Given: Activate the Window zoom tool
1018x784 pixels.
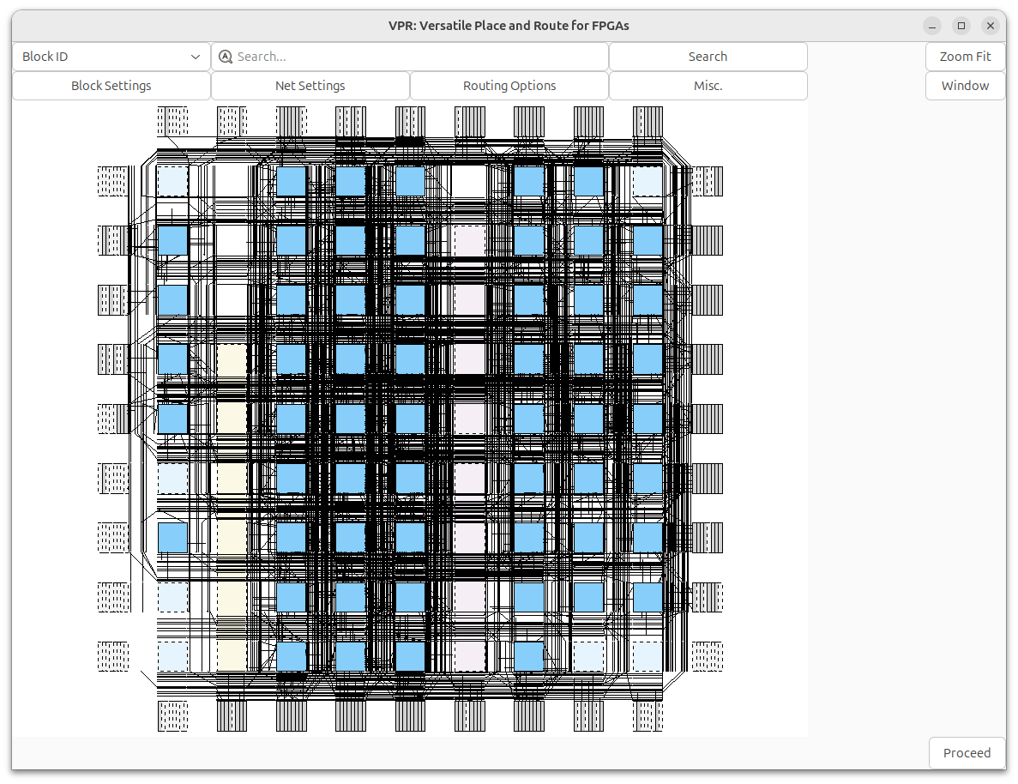Looking at the screenshot, I should coord(965,86).
